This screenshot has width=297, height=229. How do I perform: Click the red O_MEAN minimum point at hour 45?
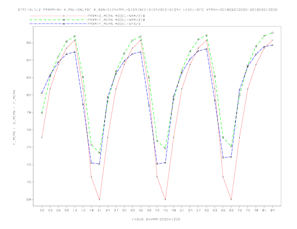pyautogui.click(x=165, y=199)
